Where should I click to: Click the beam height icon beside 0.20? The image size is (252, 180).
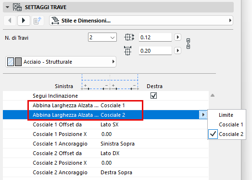click(x=128, y=51)
